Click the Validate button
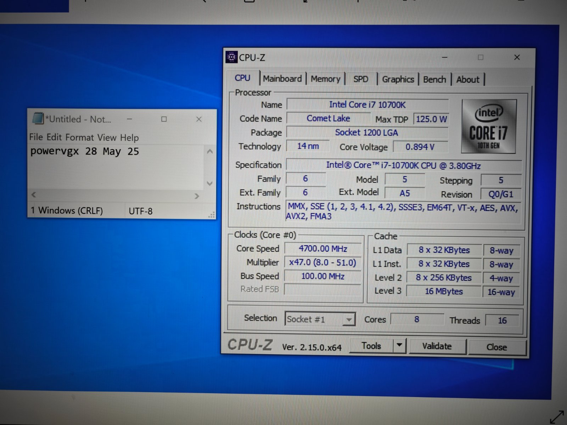 point(437,346)
